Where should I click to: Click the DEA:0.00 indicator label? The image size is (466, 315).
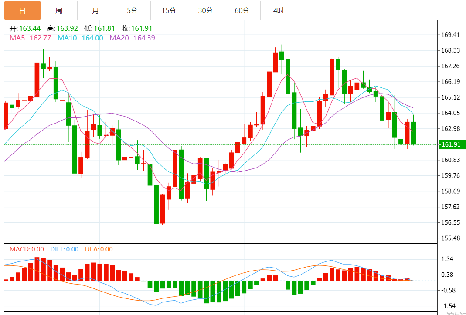99,249
